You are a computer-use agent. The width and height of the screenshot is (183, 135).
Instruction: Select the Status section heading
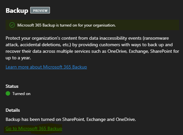12,87
